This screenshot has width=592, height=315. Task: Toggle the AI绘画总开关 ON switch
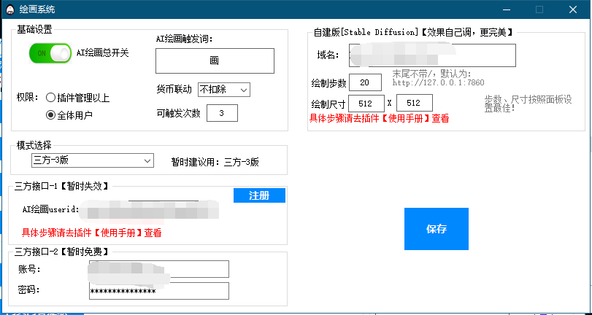pyautogui.click(x=50, y=53)
